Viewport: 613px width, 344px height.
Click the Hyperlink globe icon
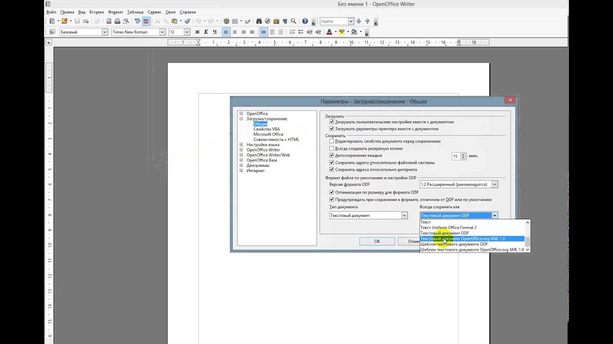[x=227, y=21]
